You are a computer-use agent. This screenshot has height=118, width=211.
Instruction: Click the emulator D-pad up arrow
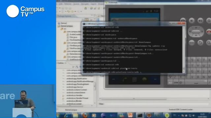(196, 28)
